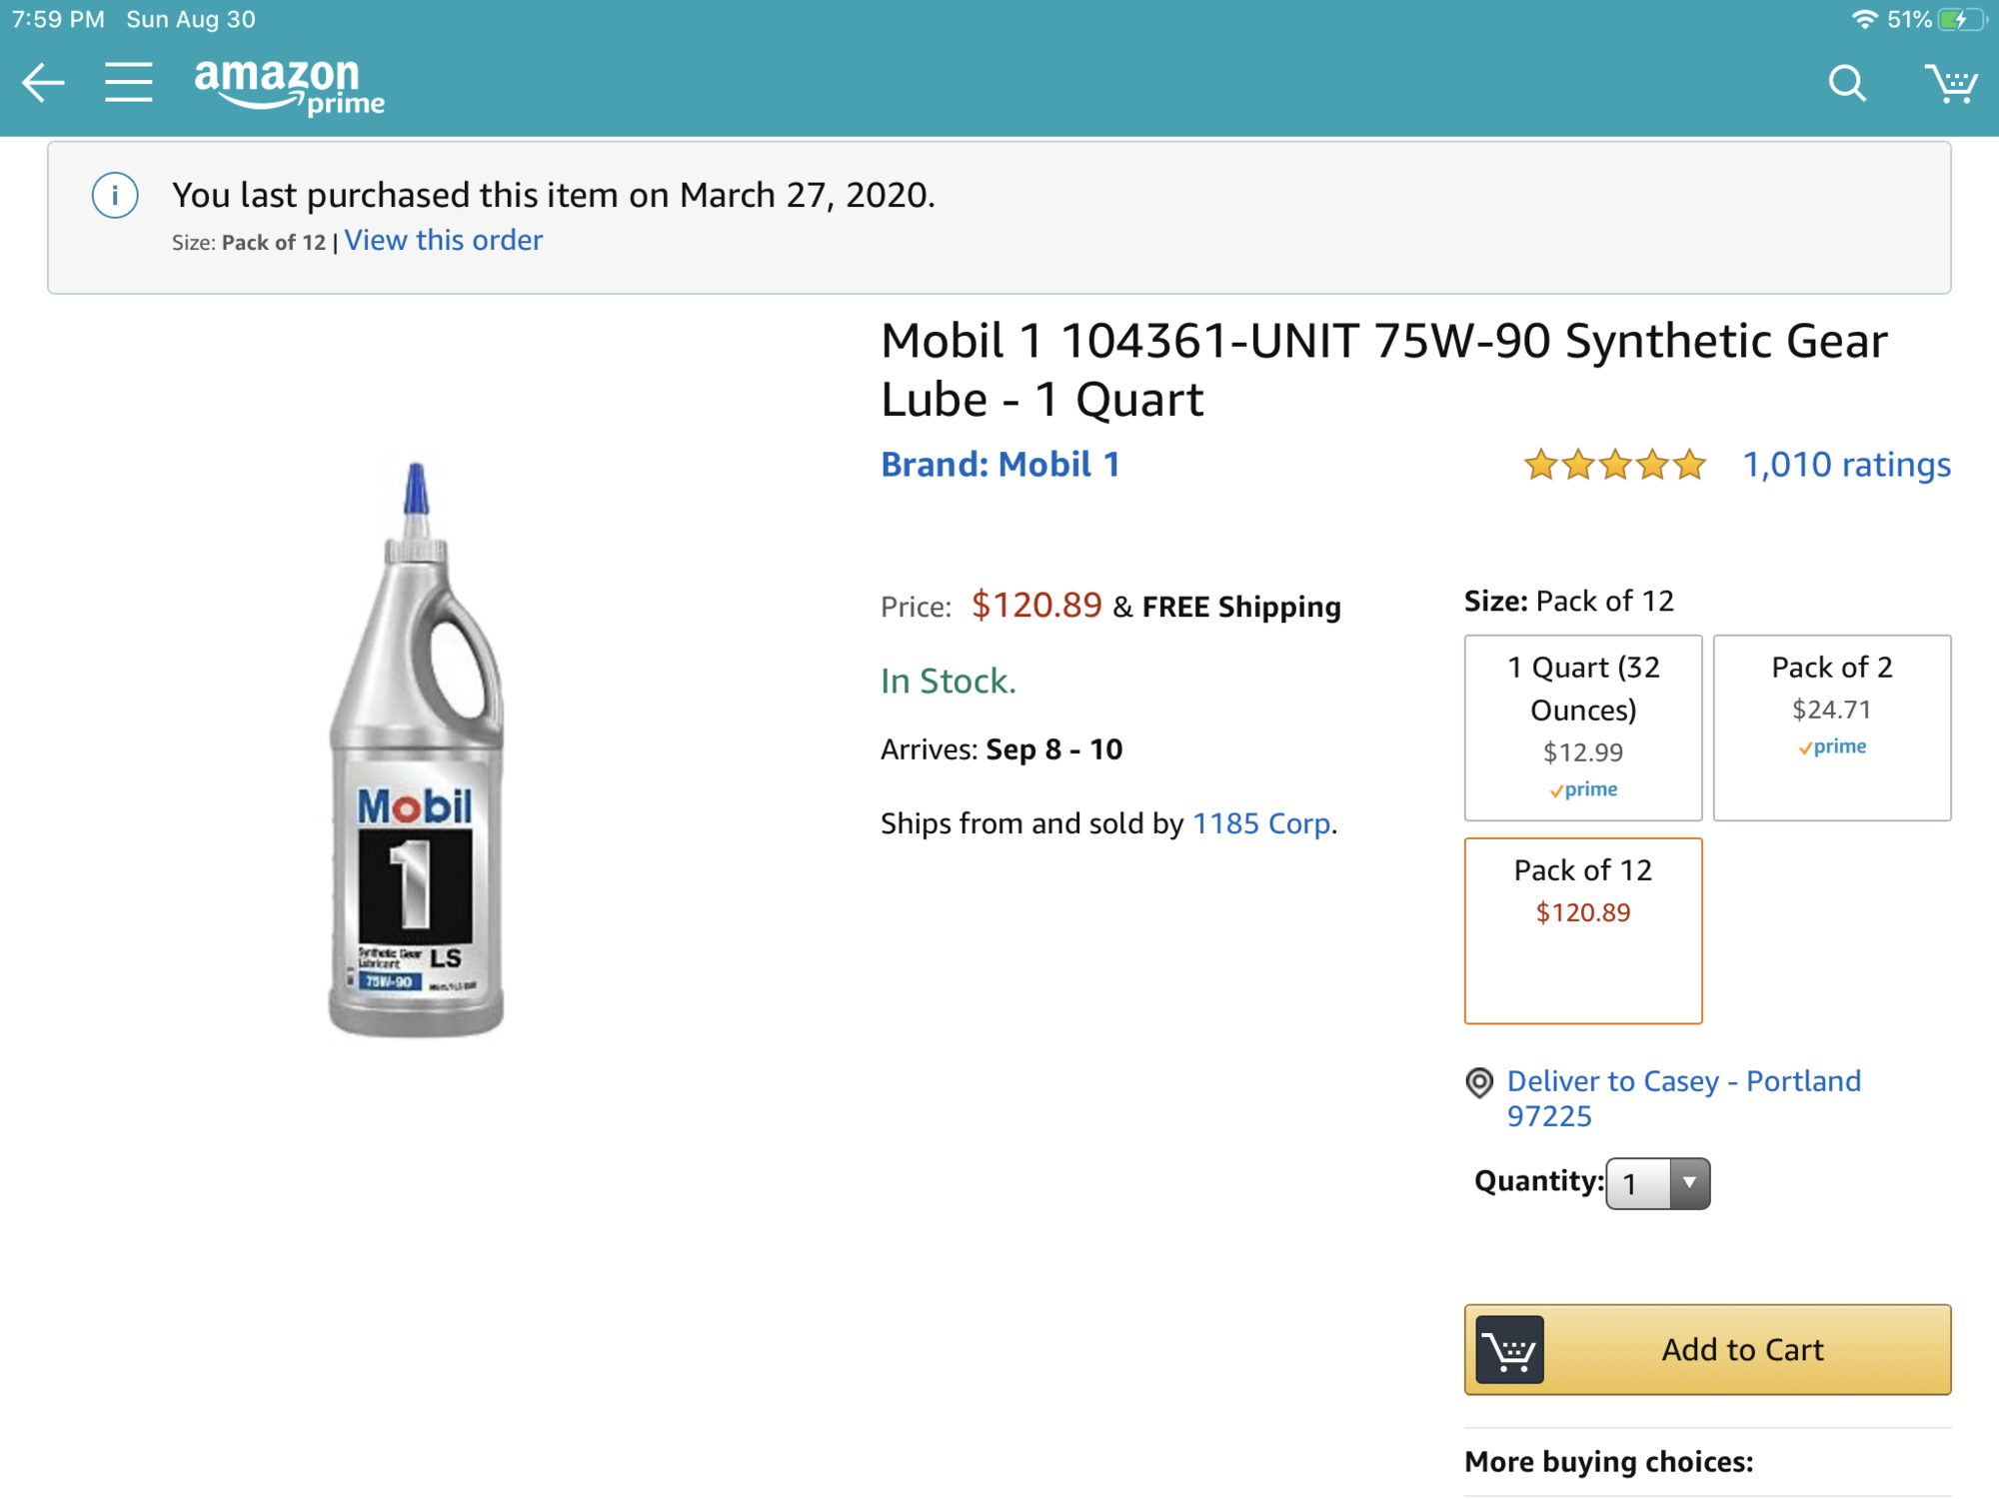Tap the back arrow icon
This screenshot has height=1499, width=1999.
coord(43,83)
